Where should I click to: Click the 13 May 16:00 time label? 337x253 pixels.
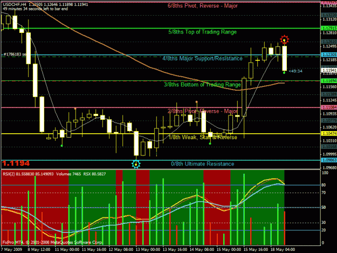point(175,250)
